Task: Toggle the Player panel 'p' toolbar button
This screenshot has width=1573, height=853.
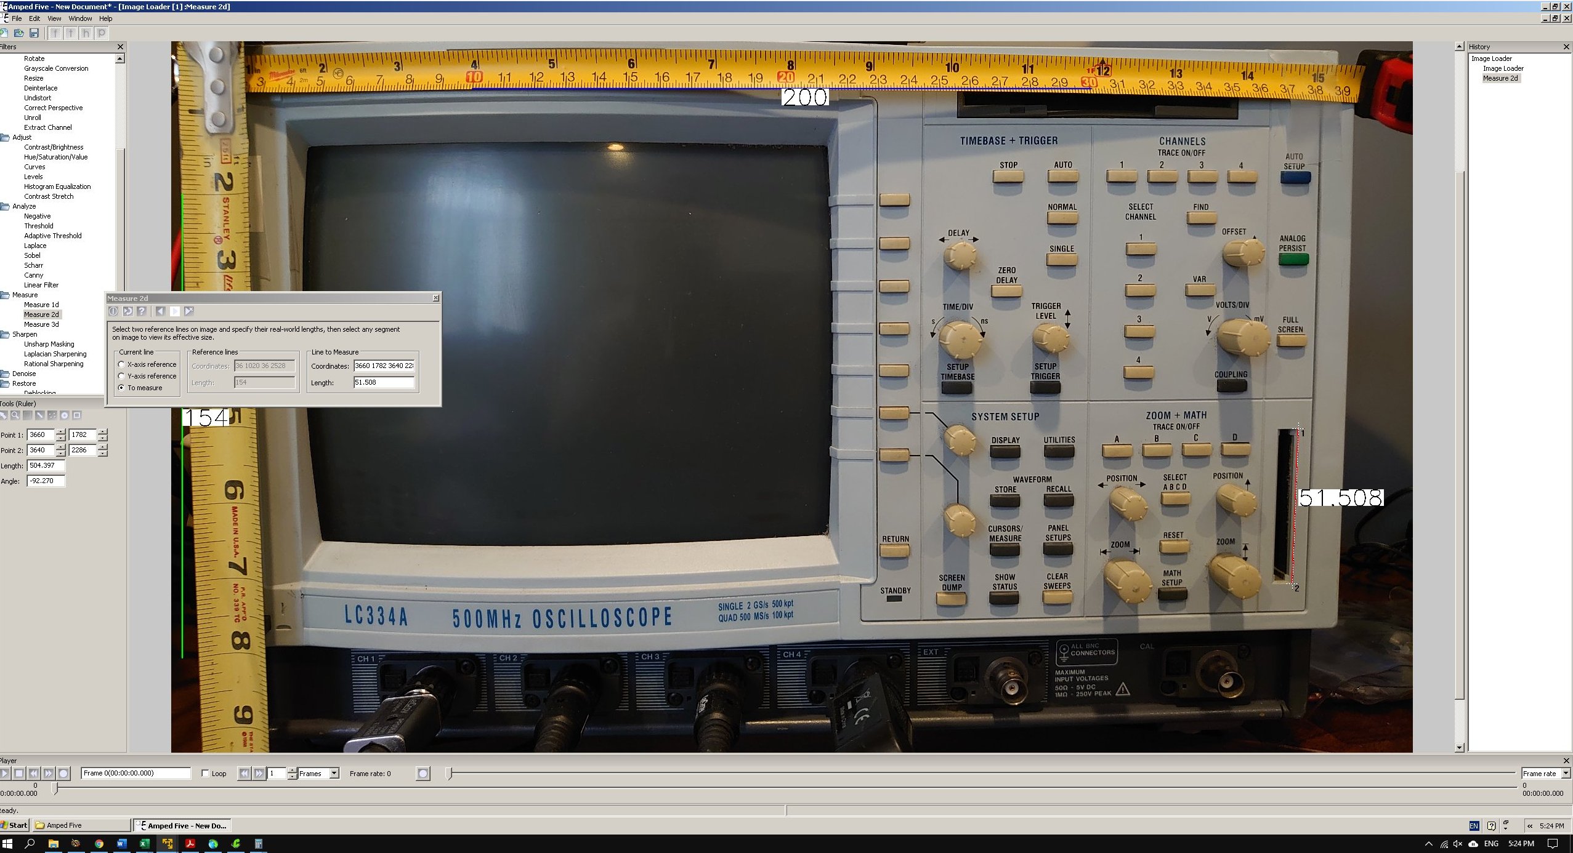Action: pos(102,33)
